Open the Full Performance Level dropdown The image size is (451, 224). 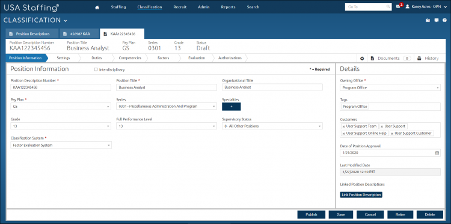167,126
